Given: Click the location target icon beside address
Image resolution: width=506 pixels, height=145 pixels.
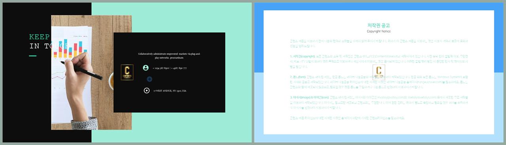Looking at the screenshot, I should (x=147, y=90).
